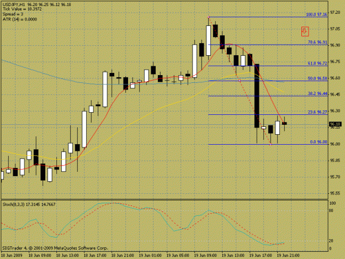This screenshot has width=345, height=259.
Task: Click the 18 Jun 09:00 time axis label
Action: pos(40,256)
